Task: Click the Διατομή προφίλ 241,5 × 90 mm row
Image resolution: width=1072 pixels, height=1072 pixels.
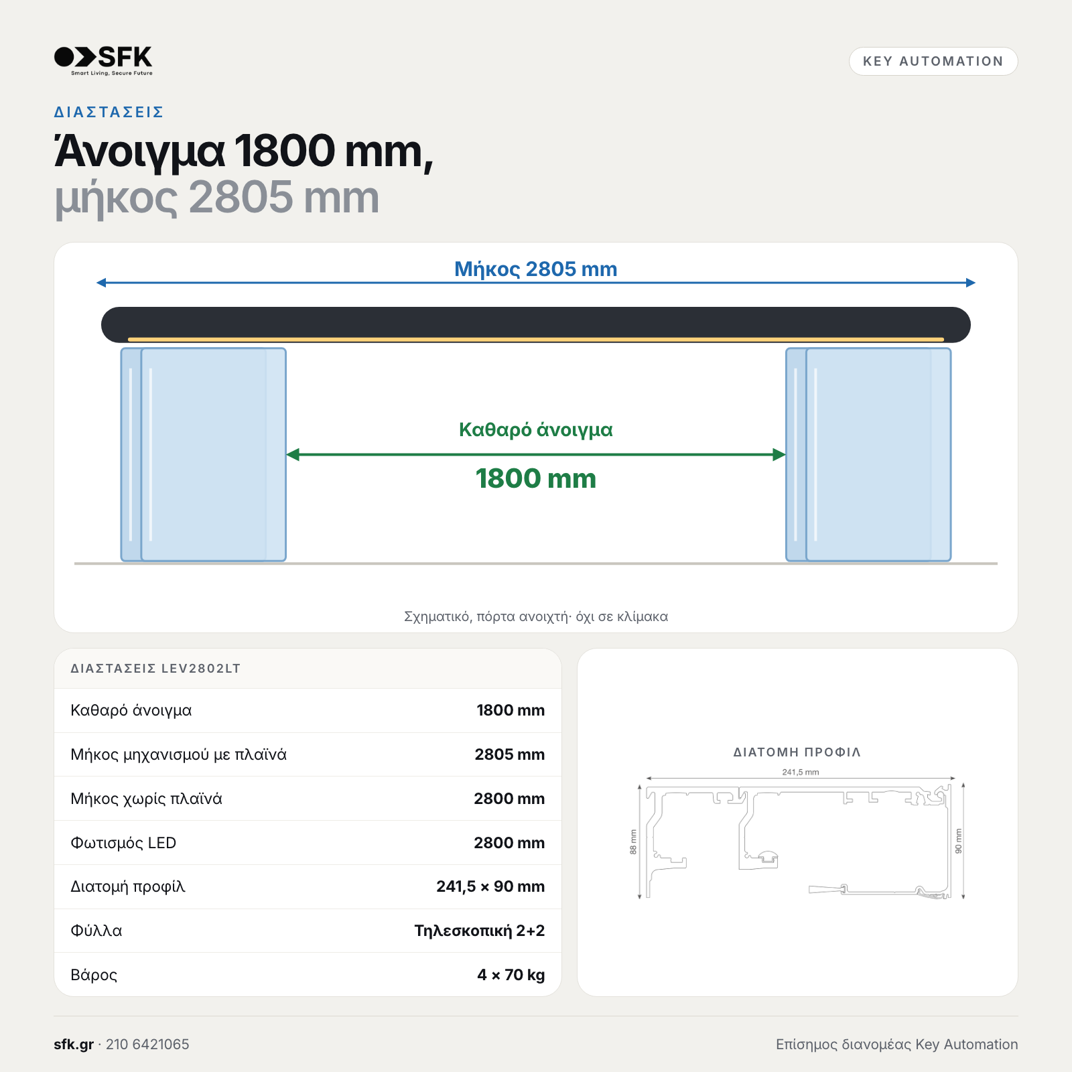Action: [x=308, y=886]
